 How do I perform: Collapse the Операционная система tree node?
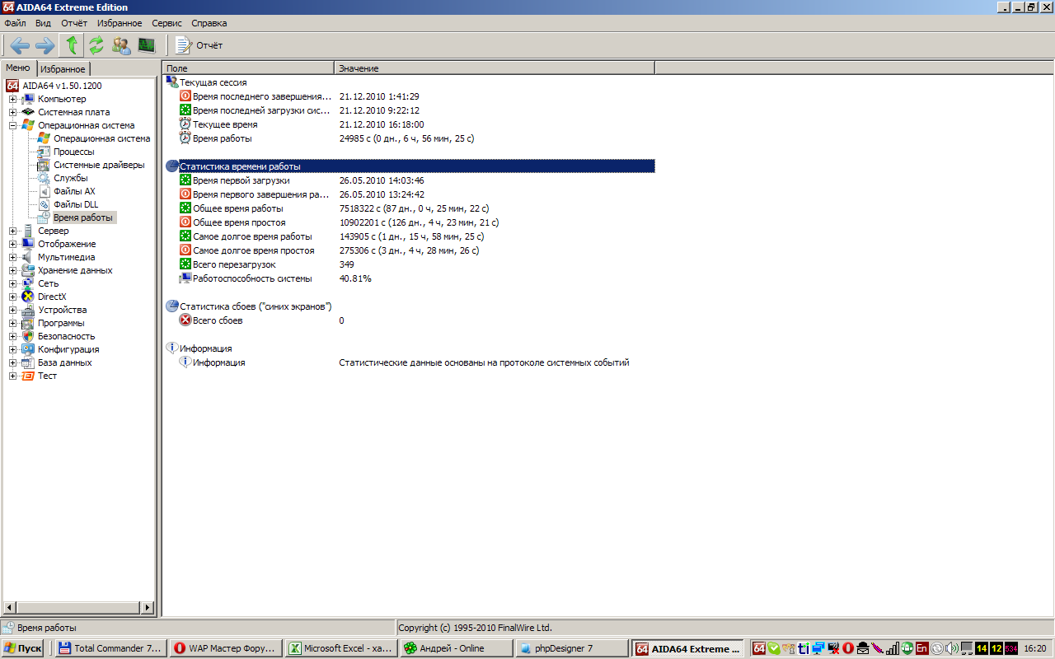tap(13, 125)
